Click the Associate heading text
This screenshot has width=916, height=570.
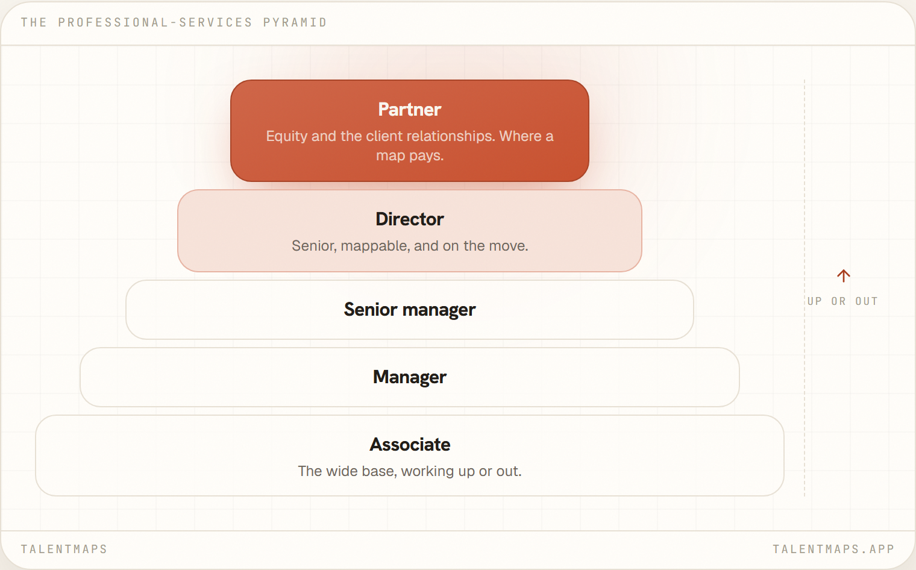click(x=410, y=445)
